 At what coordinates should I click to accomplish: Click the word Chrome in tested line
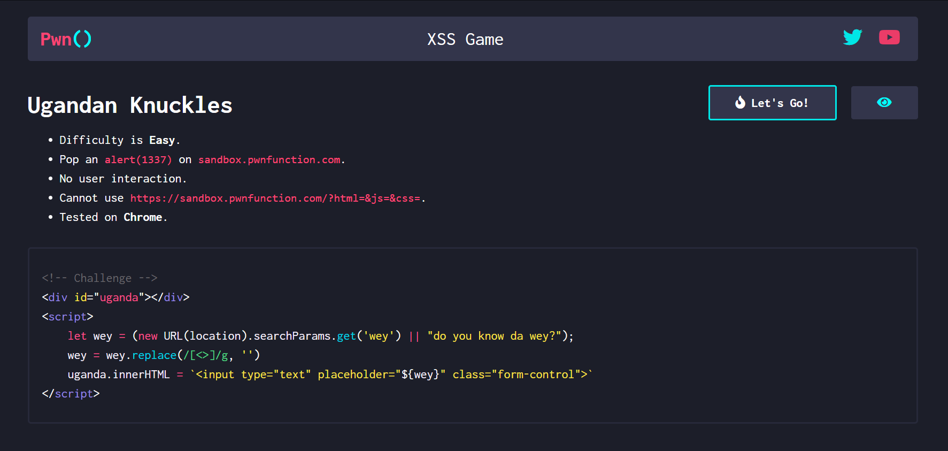pos(143,217)
